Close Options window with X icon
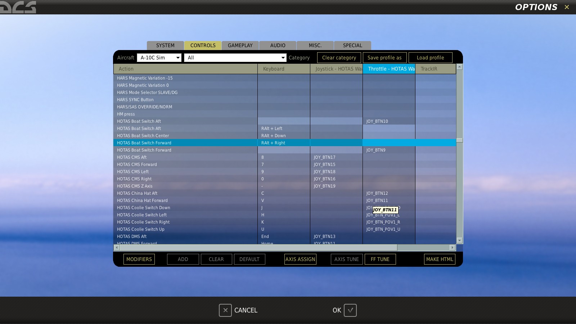This screenshot has height=324, width=576. point(567,7)
